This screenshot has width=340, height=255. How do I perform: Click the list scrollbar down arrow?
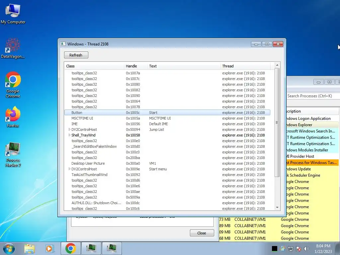277,208
